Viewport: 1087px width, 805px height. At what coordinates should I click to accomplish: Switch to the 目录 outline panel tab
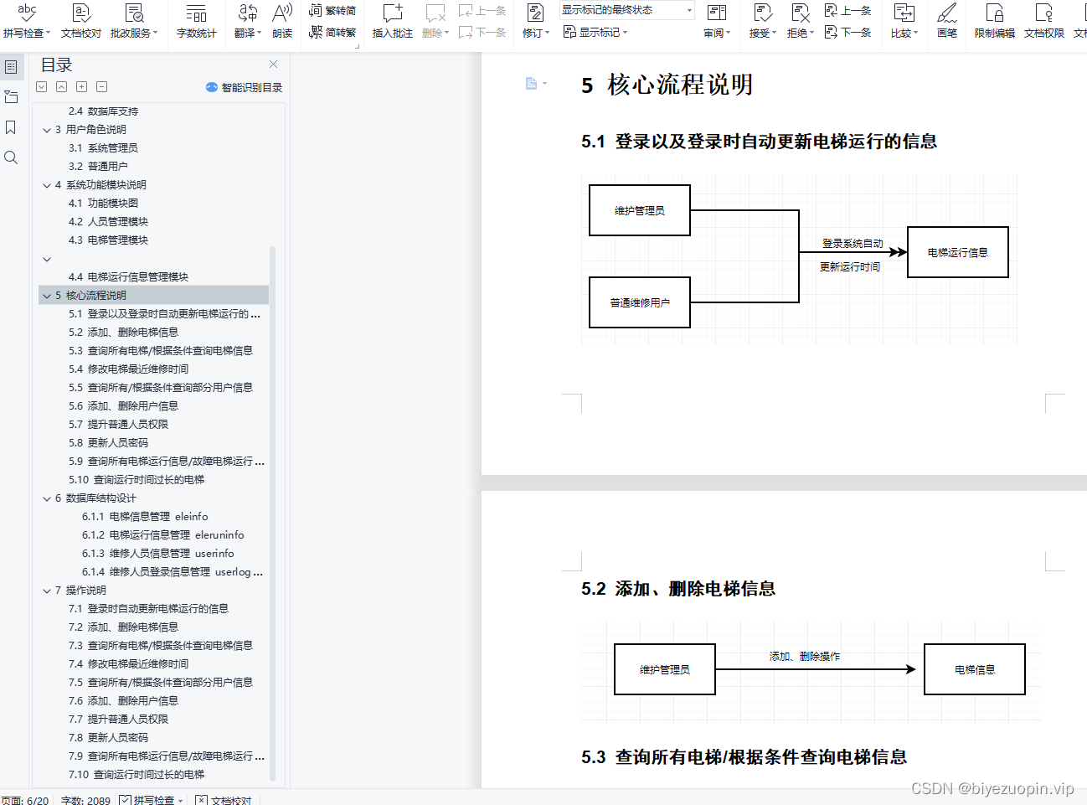point(11,66)
